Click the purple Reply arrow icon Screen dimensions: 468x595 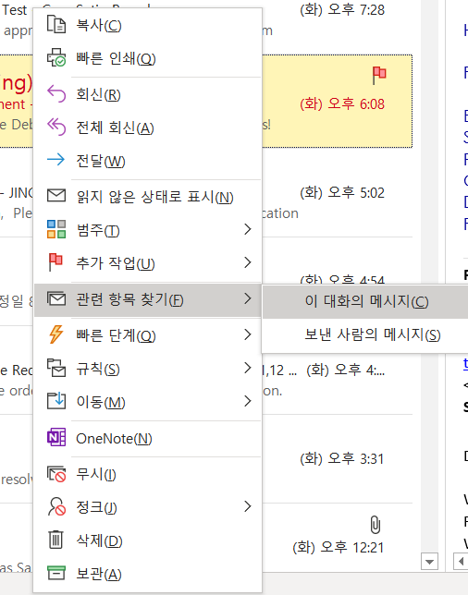point(56,93)
